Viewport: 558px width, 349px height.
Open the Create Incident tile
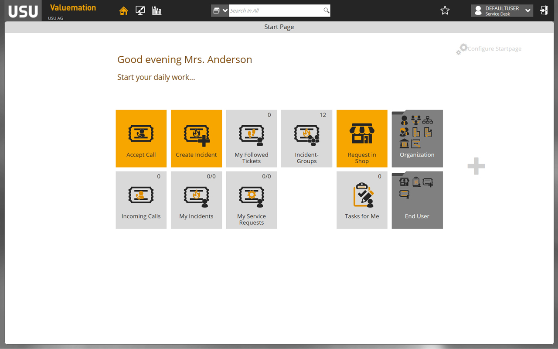(x=196, y=139)
